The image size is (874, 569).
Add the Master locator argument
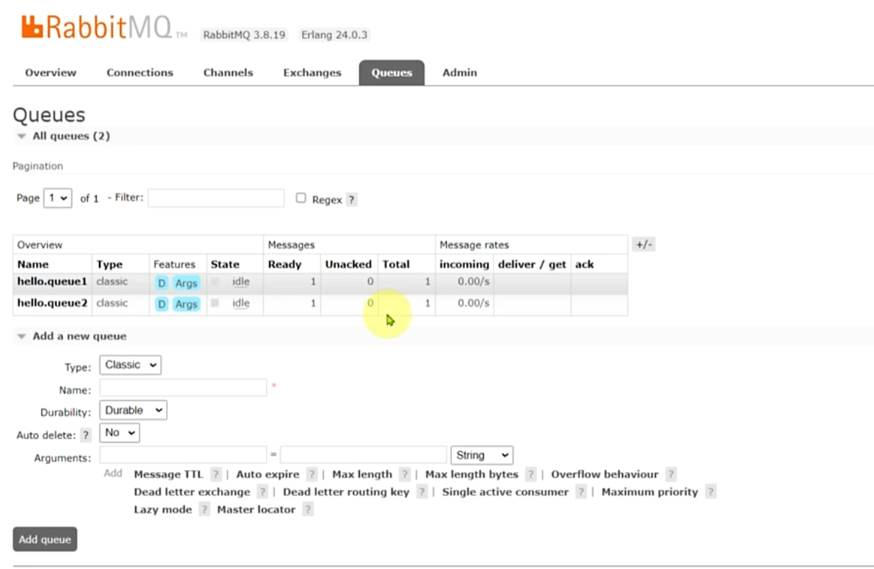coord(256,509)
